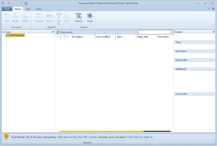Close the Details panel
The height and width of the screenshot is (146, 217).
point(213,32)
